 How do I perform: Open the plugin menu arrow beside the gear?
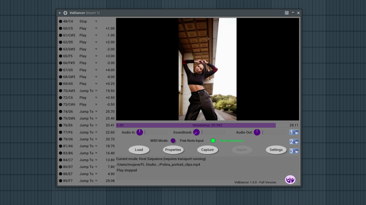point(59,13)
